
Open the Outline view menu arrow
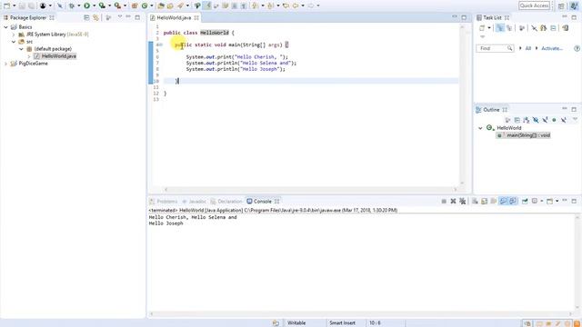coord(575,119)
